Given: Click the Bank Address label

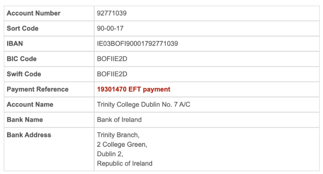Looking at the screenshot, I should pyautogui.click(x=29, y=135).
